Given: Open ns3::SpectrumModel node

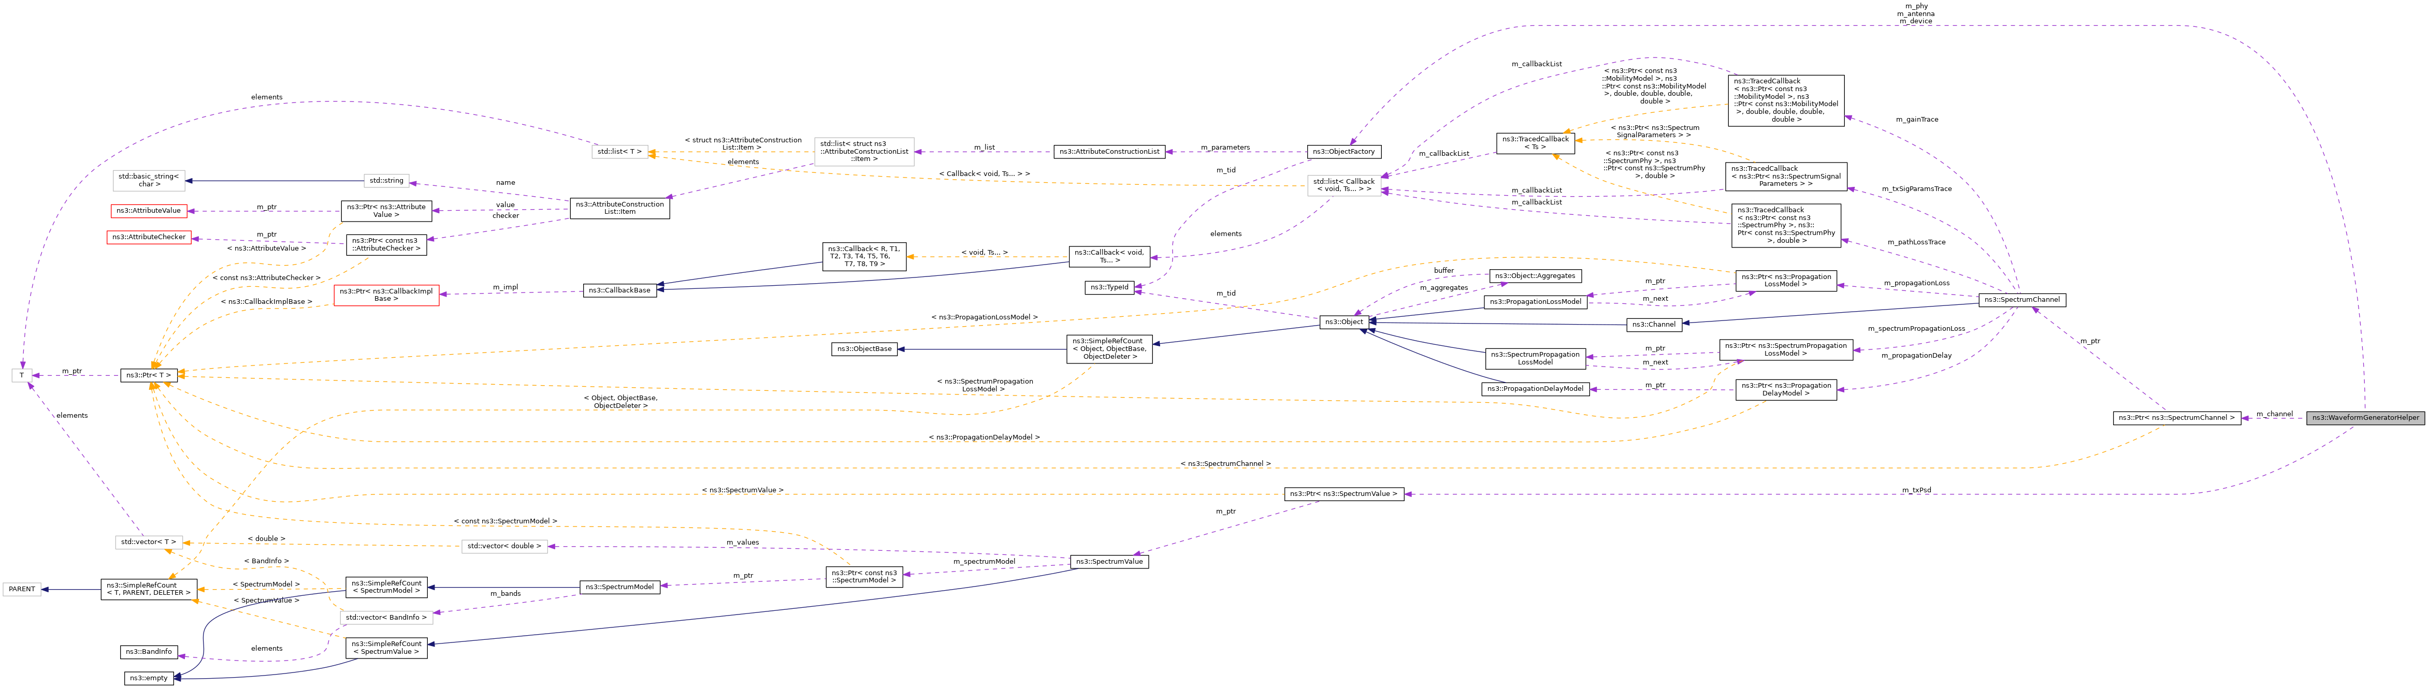Looking at the screenshot, I should tap(619, 587).
